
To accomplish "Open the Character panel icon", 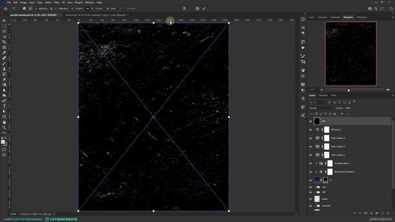I will click(x=303, y=27).
